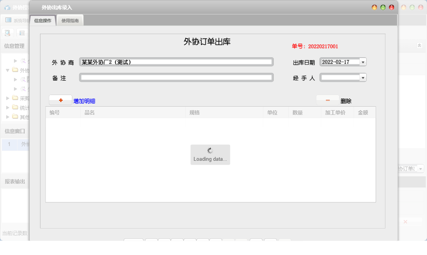Screen dimensions: 427x255
Task: Click the system navigation monitor icon
Action: pyautogui.click(x=9, y=20)
